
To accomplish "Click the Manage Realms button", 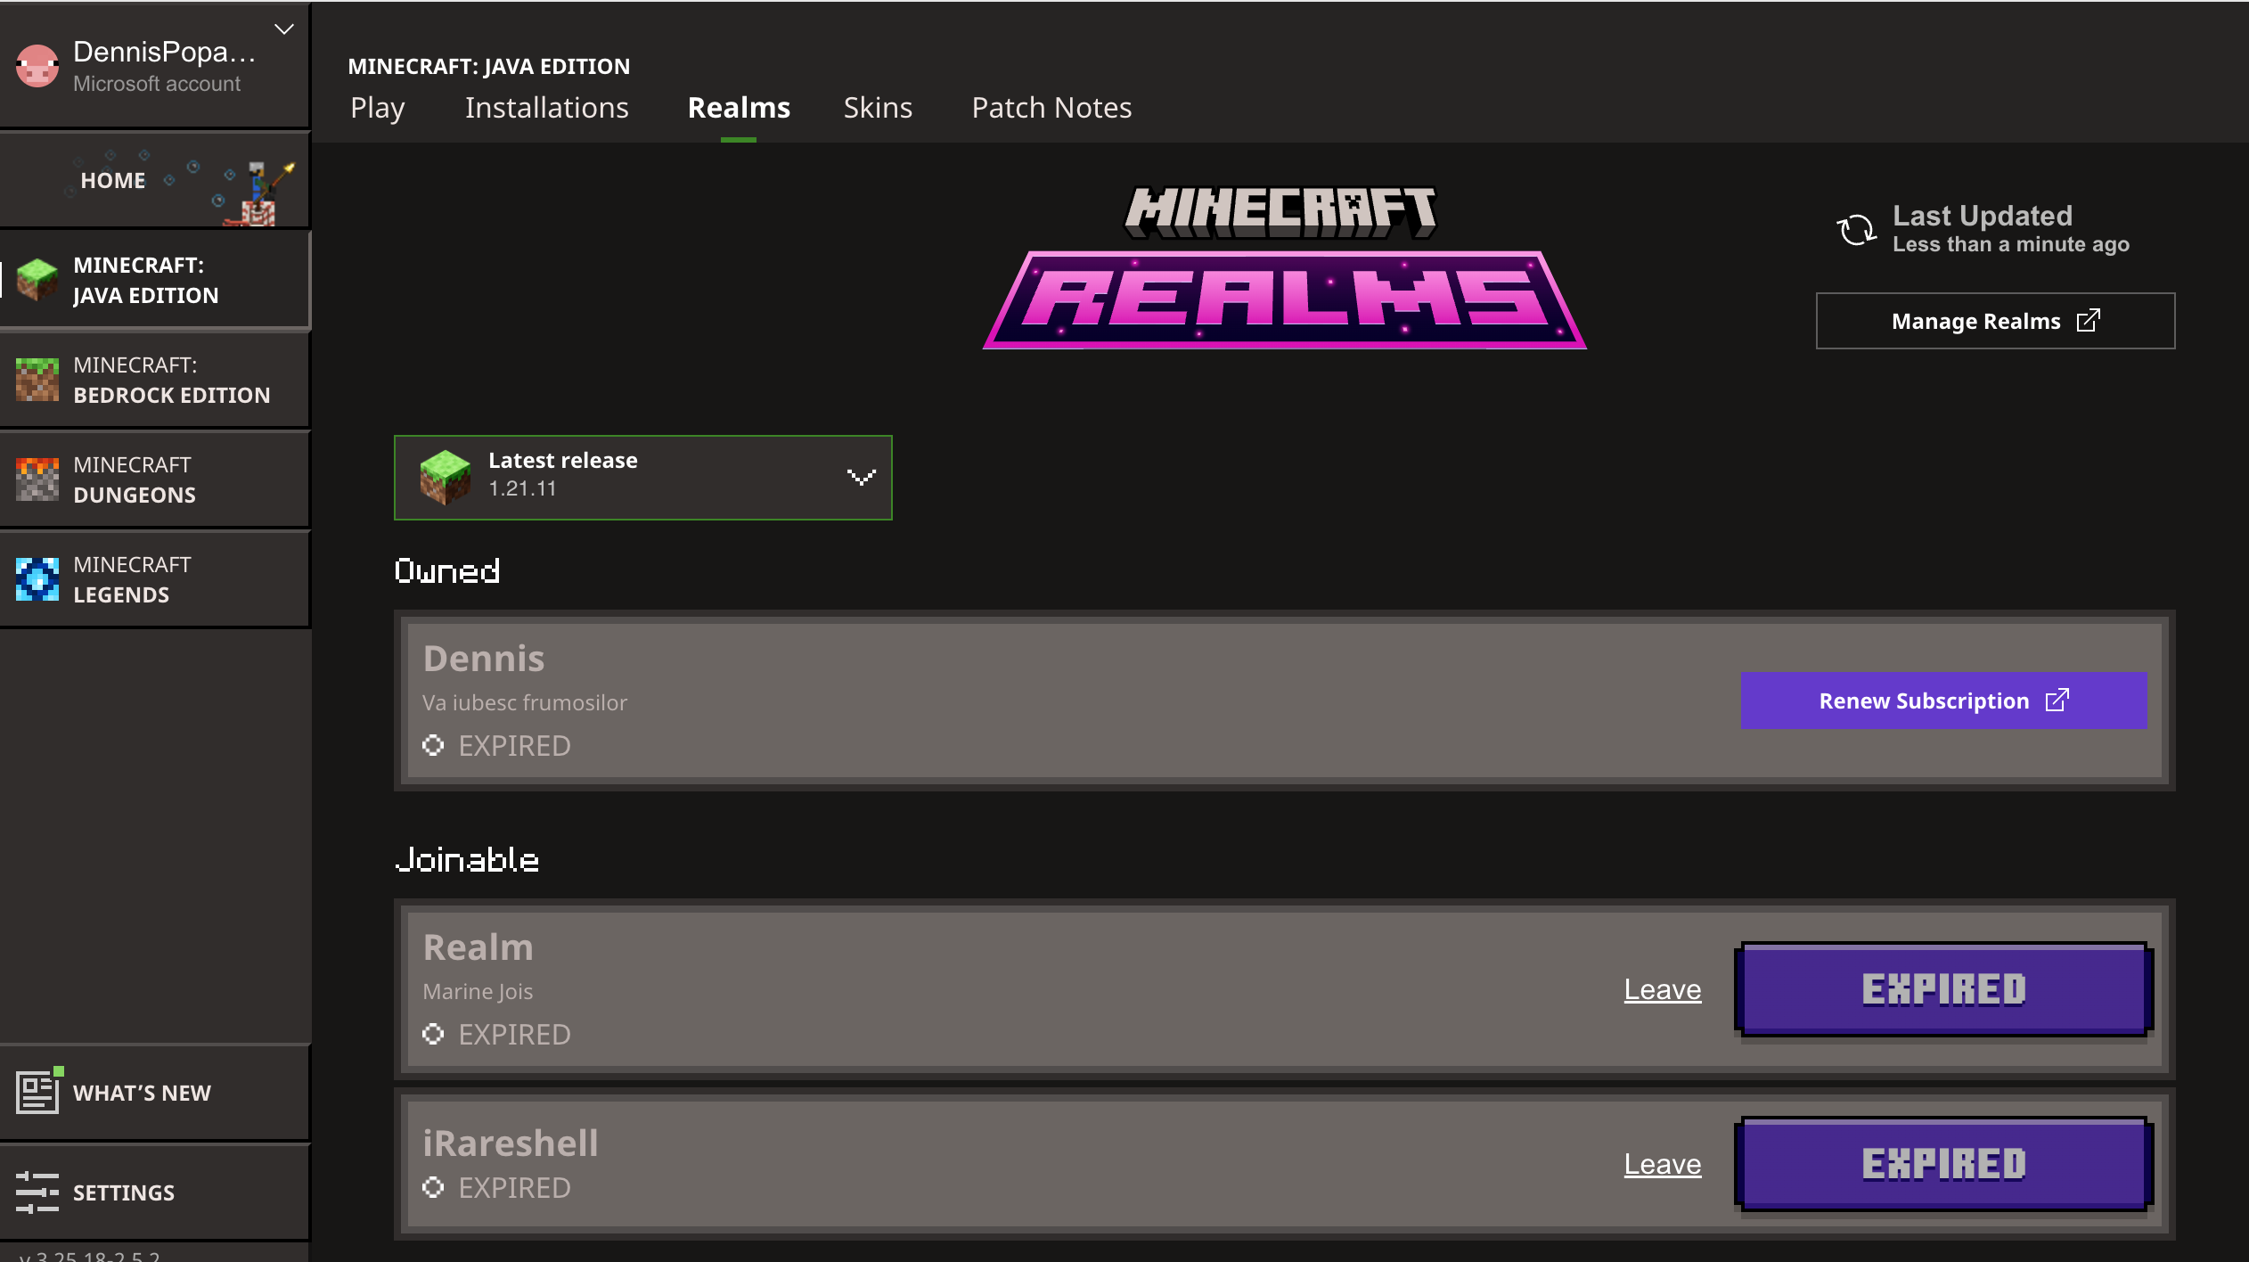I will tap(1994, 321).
